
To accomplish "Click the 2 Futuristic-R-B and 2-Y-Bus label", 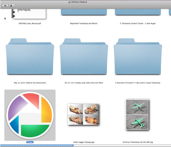I will click(x=138, y=83).
